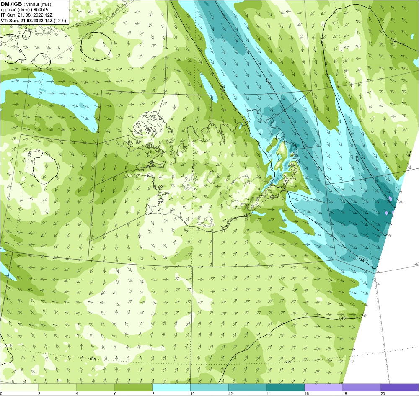This screenshot has width=419, height=396.
Task: Click the legend value '12'
Action: [230, 393]
